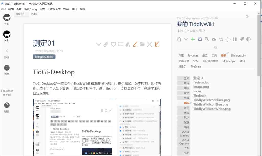The height and width of the screenshot is (156, 262).
Task: Close tiddler 测定01 with the X icon
Action: 149,44
